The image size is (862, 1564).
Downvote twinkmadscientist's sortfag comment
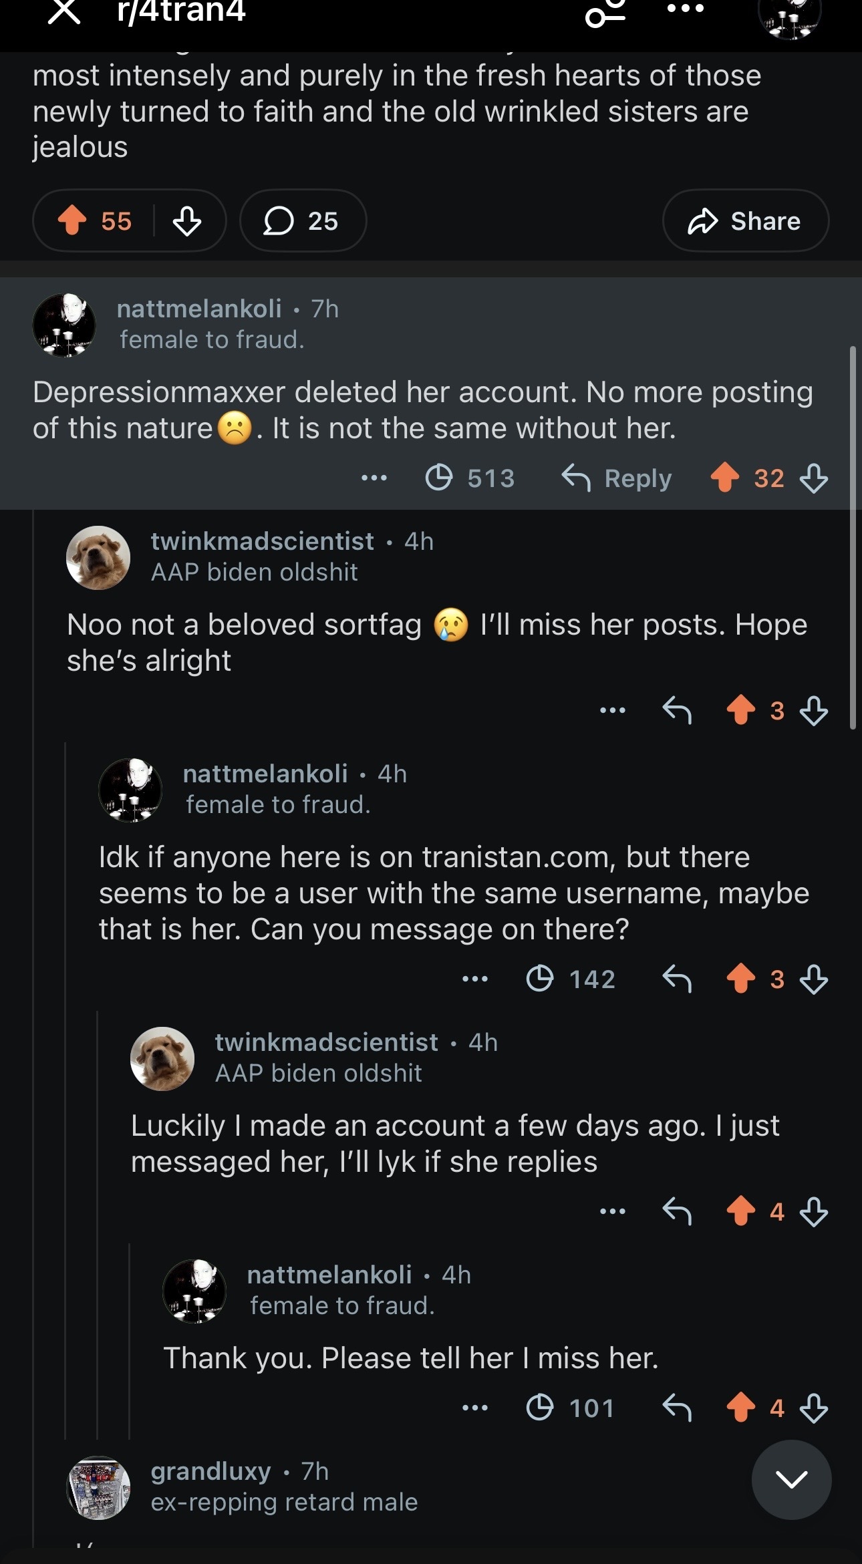[x=814, y=710]
